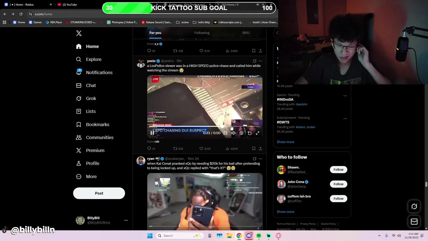Open more options for #DWTS trend
This screenshot has width=428, height=241.
pyautogui.click(x=345, y=118)
